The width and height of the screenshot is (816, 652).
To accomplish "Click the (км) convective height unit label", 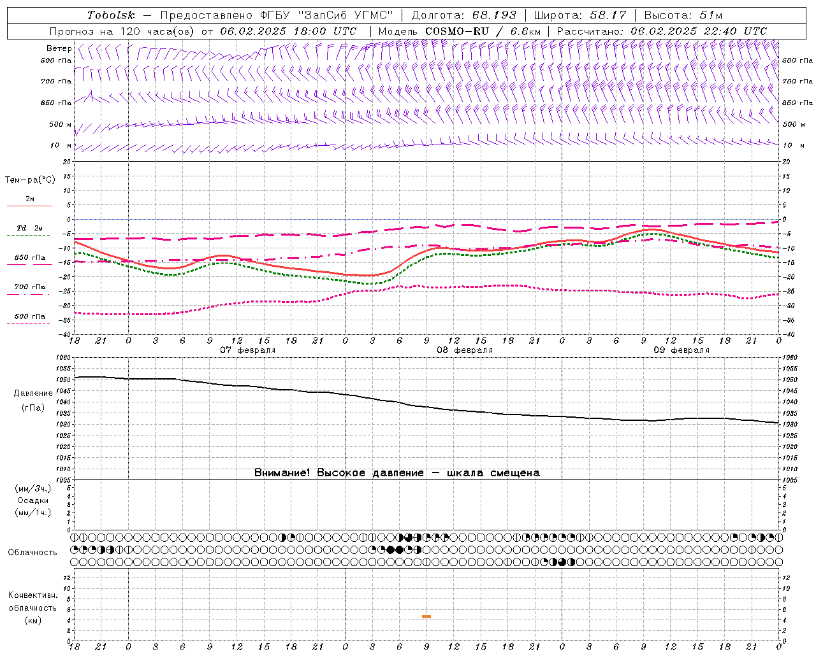I will (33, 620).
